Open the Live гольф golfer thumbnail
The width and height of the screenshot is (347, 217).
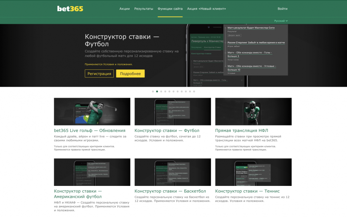92,111
